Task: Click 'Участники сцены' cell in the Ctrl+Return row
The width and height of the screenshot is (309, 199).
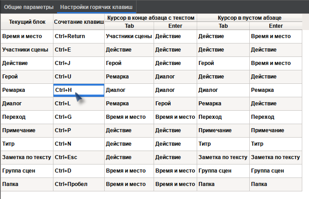Action: 129,36
